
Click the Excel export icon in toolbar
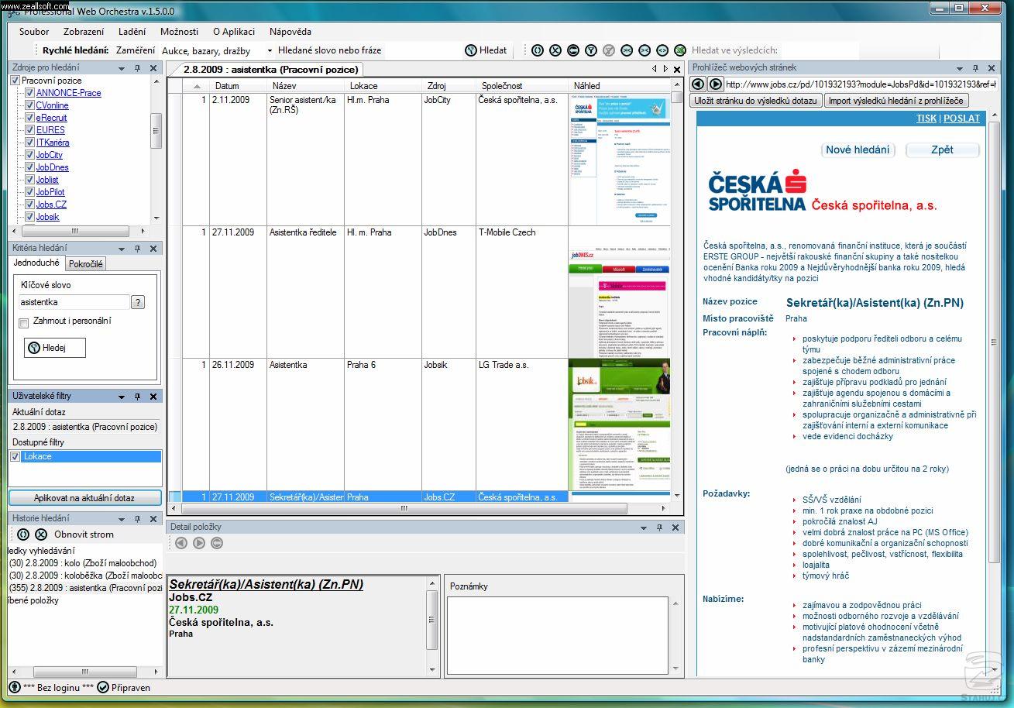679,50
